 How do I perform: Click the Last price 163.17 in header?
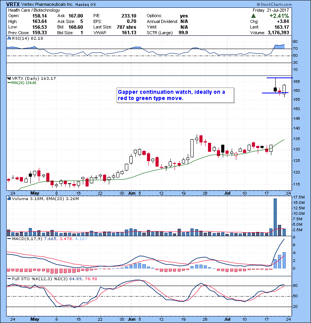(x=281, y=27)
